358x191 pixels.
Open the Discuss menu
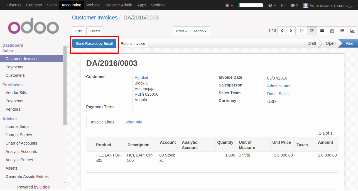14,5
